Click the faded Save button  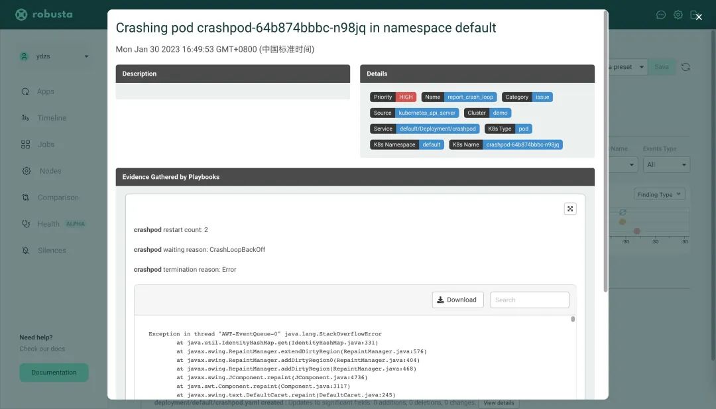(662, 67)
